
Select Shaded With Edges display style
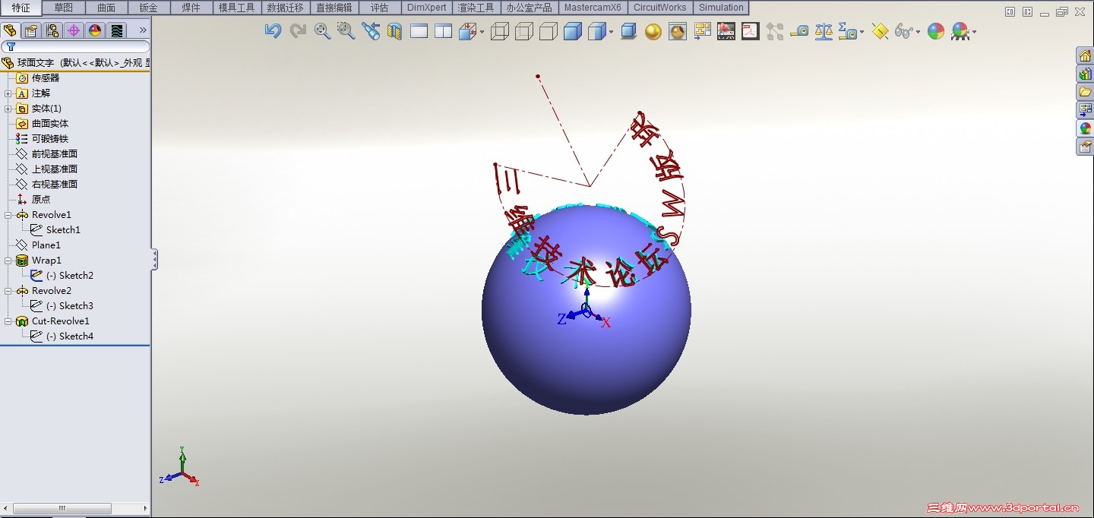coord(573,31)
